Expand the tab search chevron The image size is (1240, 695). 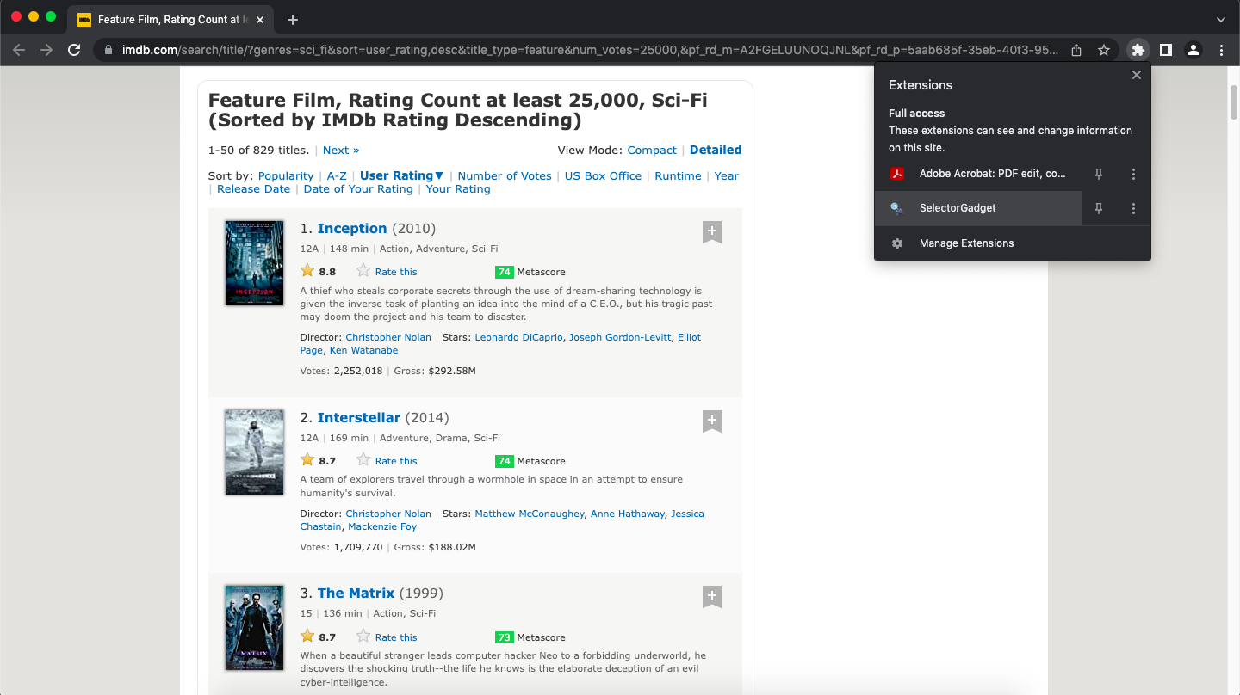(1221, 19)
